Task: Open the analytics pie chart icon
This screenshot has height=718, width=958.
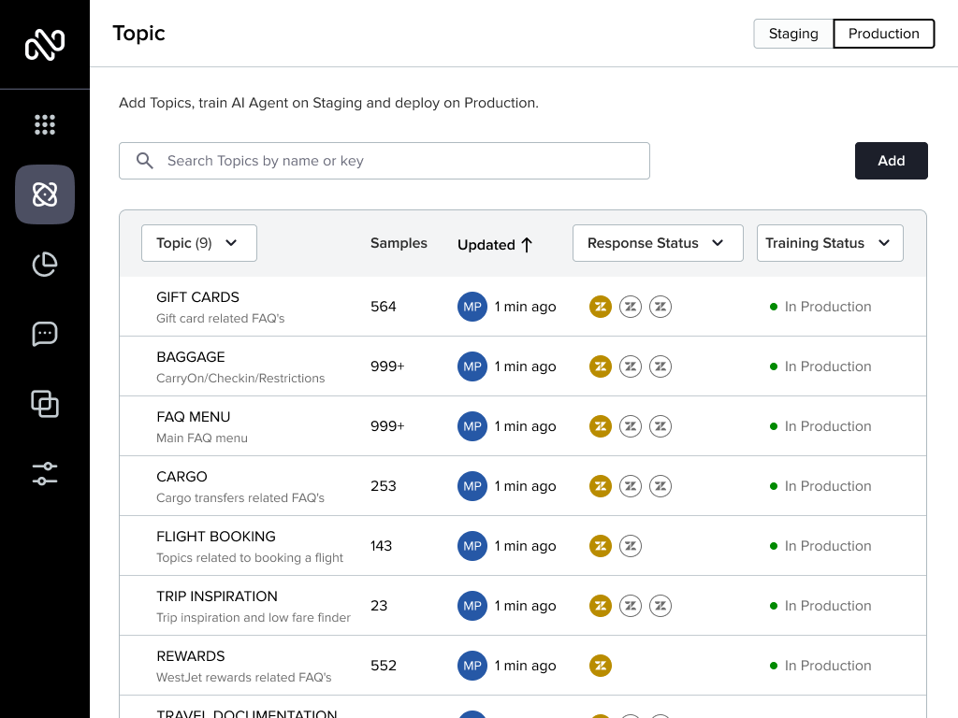Action: (45, 265)
